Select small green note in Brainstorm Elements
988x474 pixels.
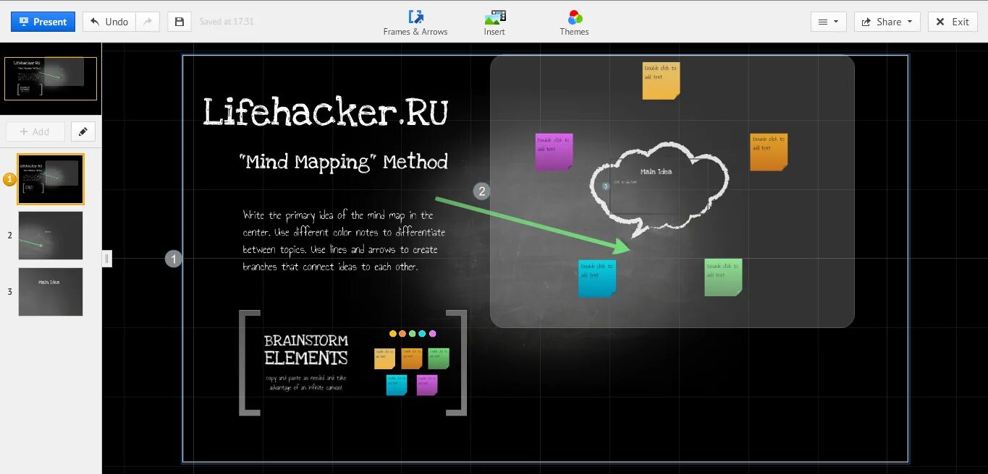439,358
